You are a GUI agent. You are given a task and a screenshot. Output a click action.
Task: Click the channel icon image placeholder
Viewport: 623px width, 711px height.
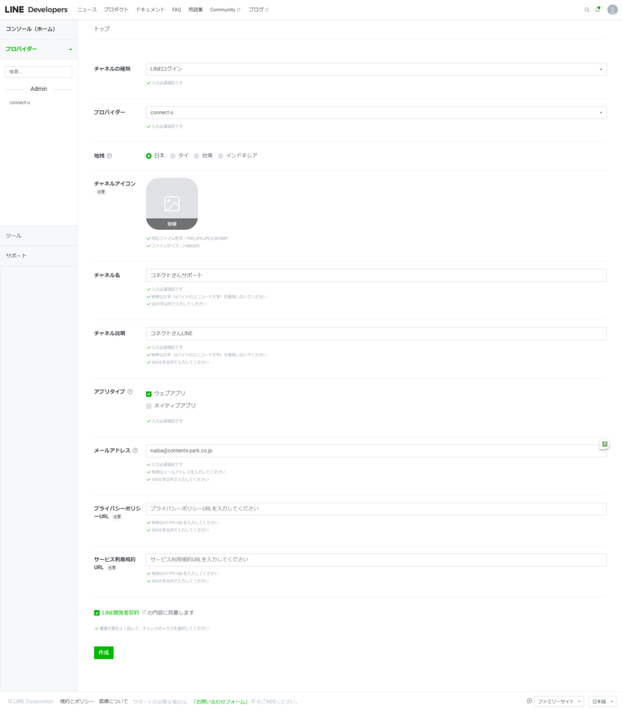pyautogui.click(x=172, y=203)
